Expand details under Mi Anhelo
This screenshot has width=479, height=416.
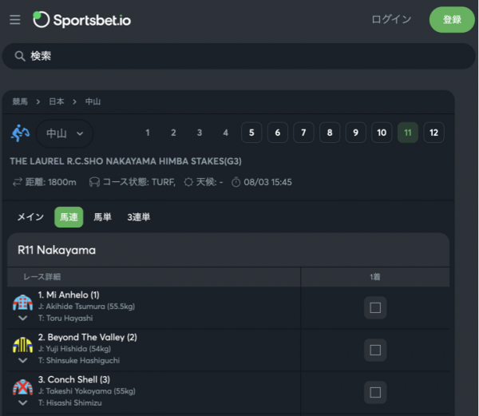(22, 318)
